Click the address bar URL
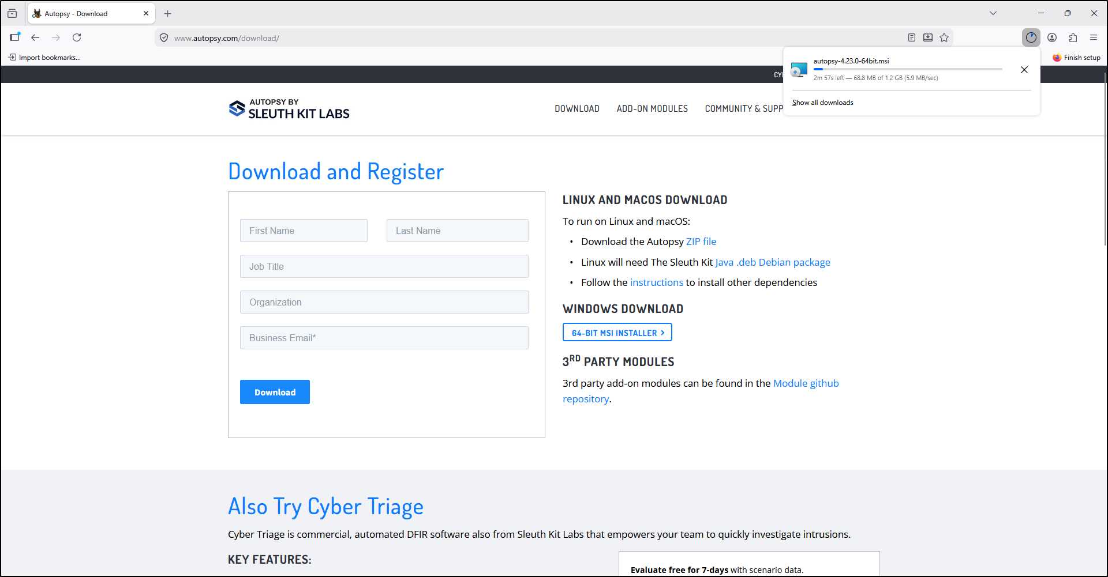1108x577 pixels. pyautogui.click(x=227, y=38)
